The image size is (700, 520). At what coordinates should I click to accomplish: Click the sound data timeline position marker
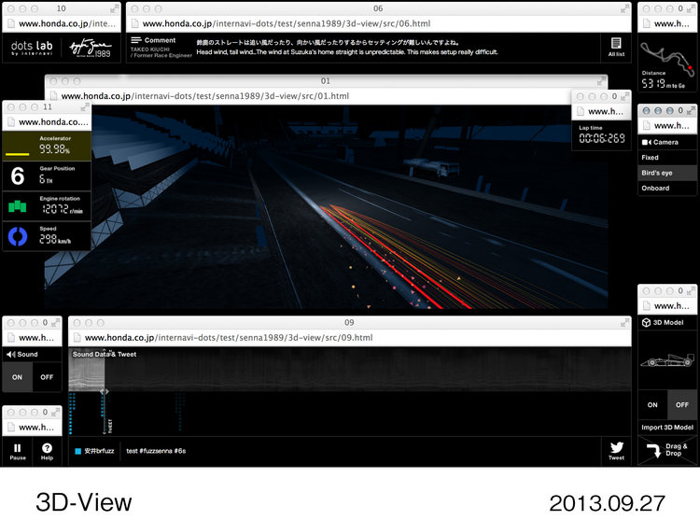(105, 391)
